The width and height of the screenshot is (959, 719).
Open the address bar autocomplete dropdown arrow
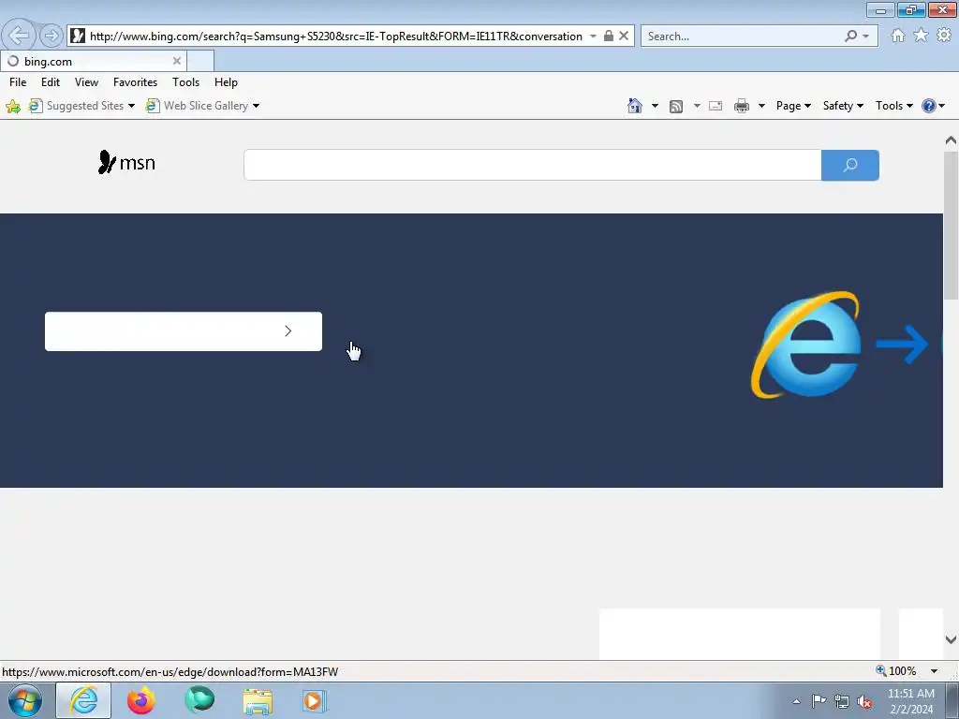(x=593, y=37)
